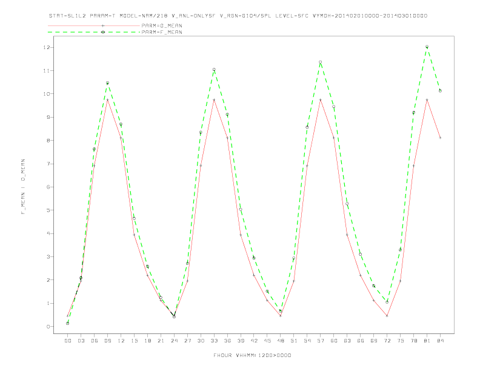Click the y-axis tick label 10
The height and width of the screenshot is (371, 480).
click(47, 94)
